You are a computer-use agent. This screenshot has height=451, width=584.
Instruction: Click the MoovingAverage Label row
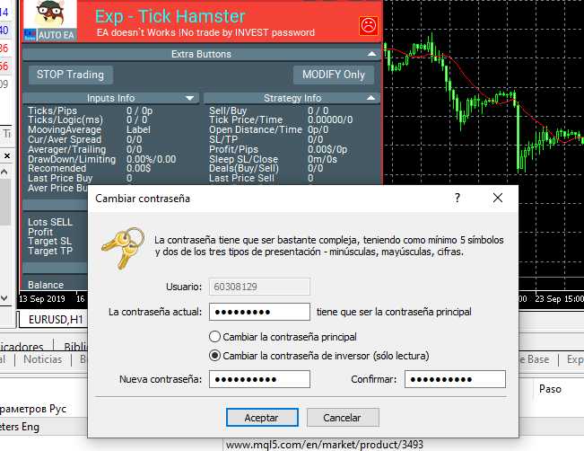click(90, 129)
